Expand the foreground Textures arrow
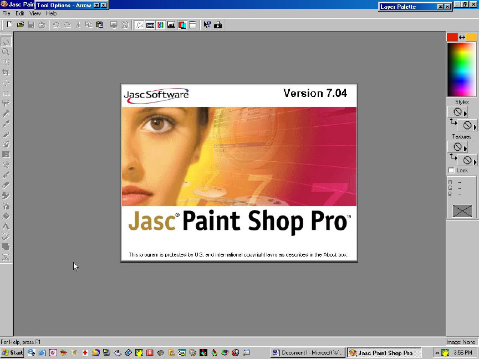Screen dimensions: 479x359 [465, 148]
